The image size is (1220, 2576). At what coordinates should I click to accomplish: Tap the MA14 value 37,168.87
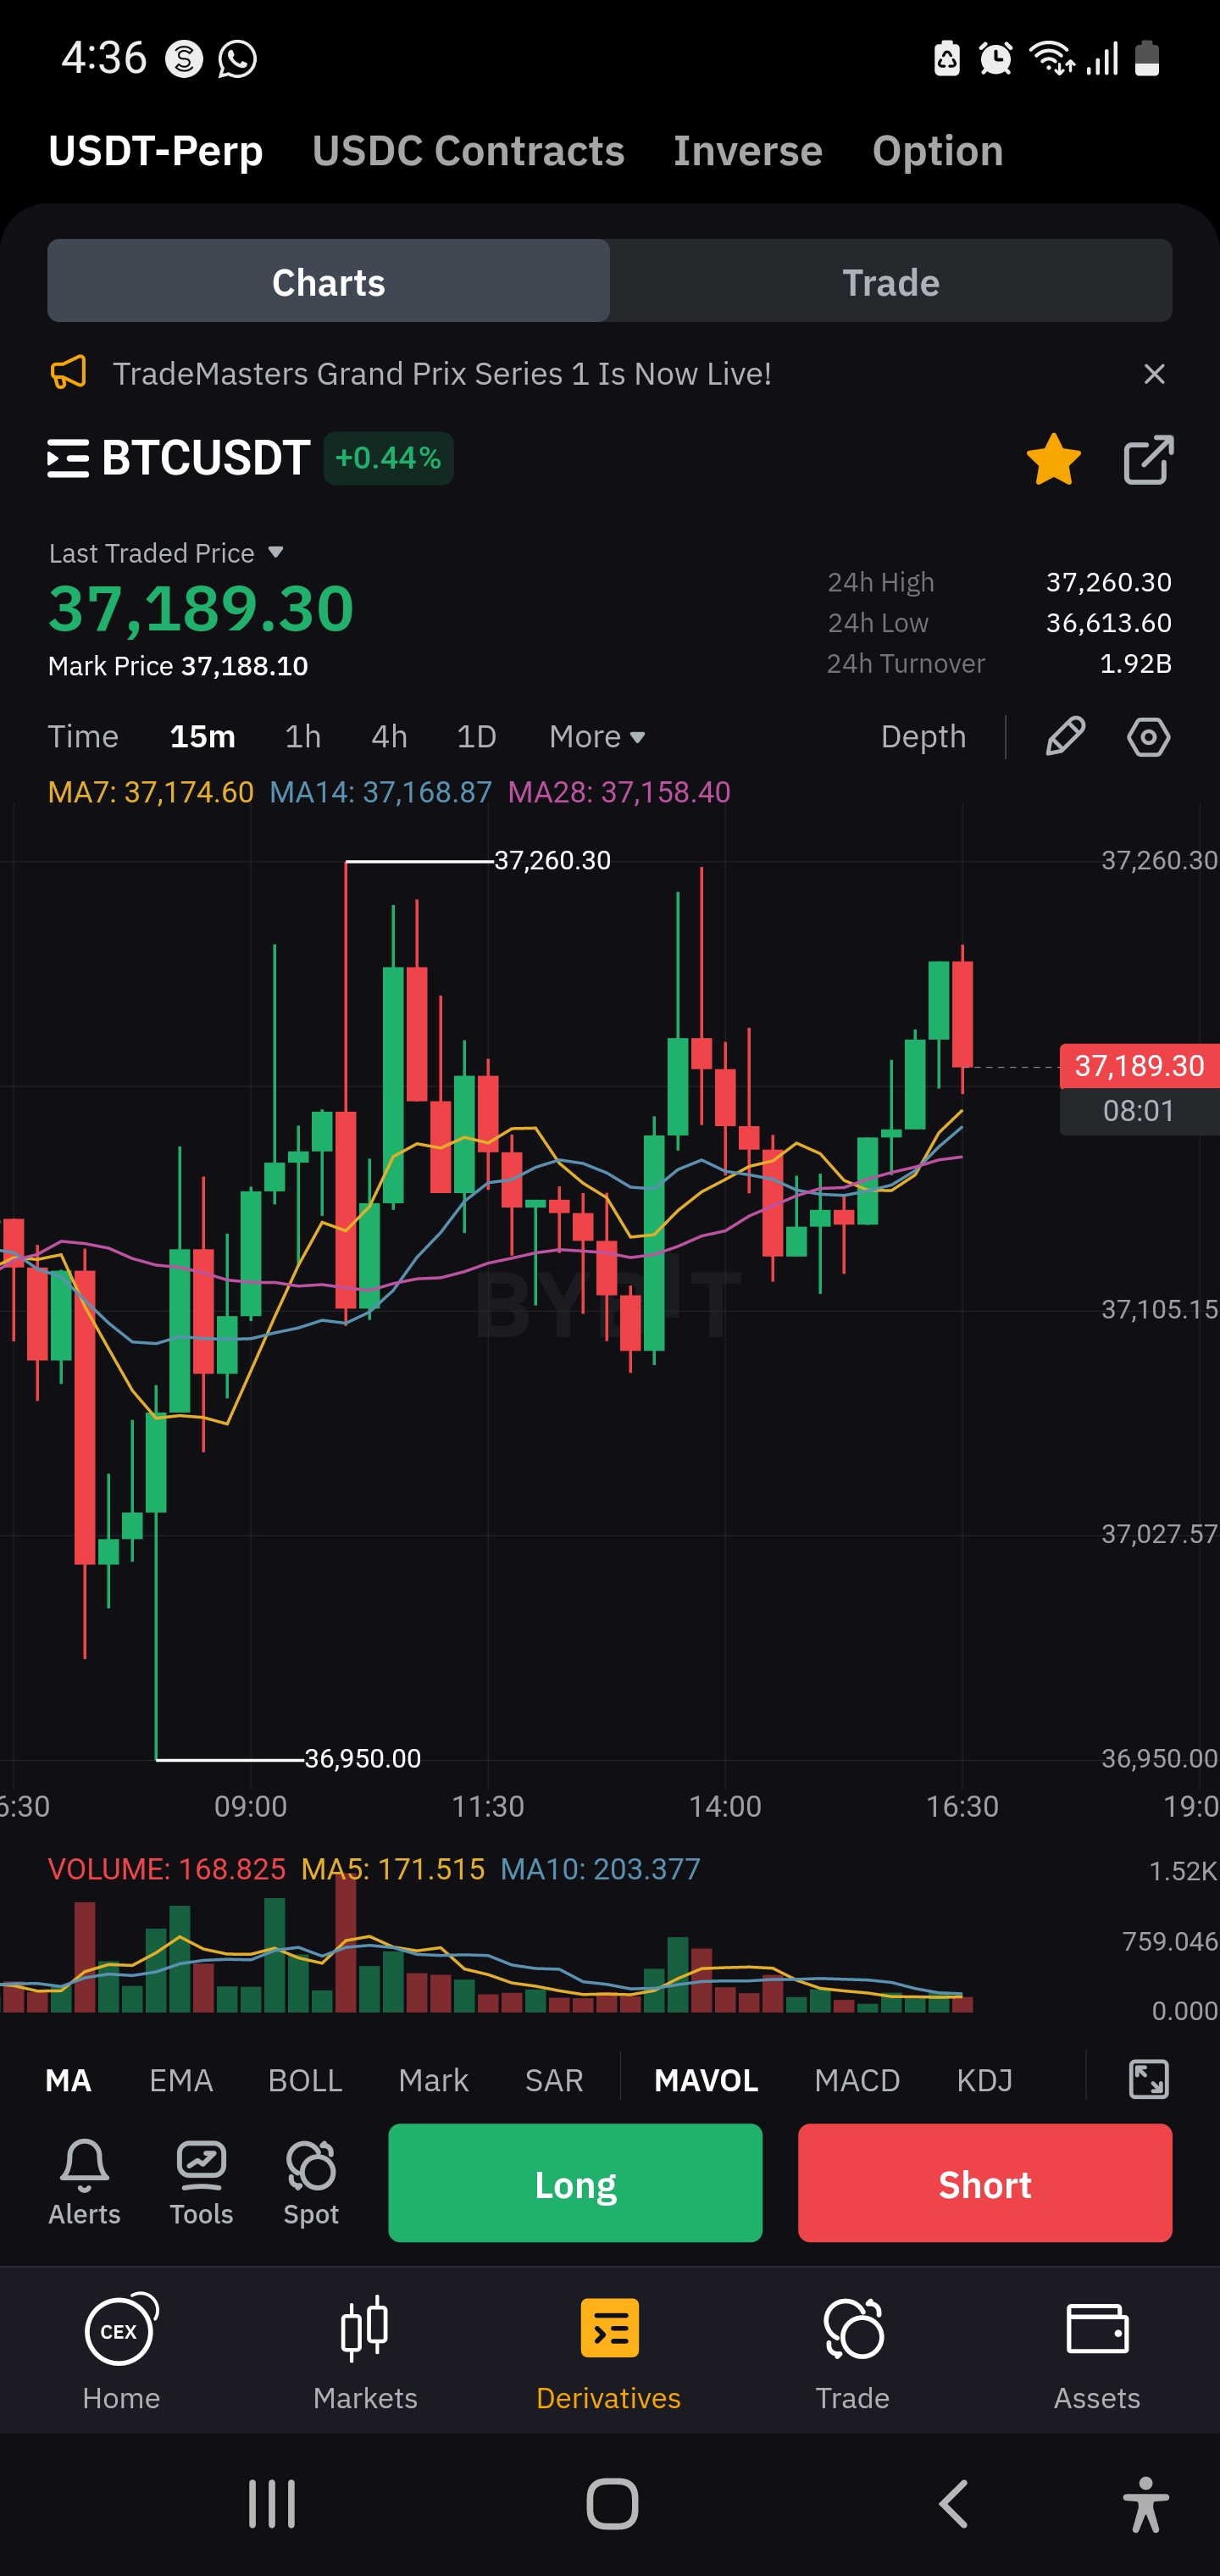click(381, 792)
